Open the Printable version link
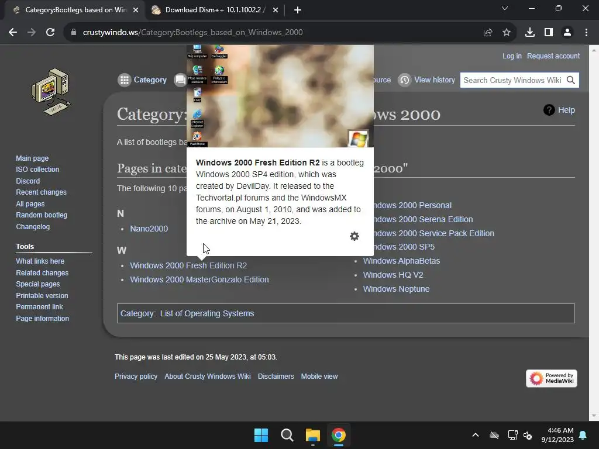The width and height of the screenshot is (599, 449). pos(42,295)
